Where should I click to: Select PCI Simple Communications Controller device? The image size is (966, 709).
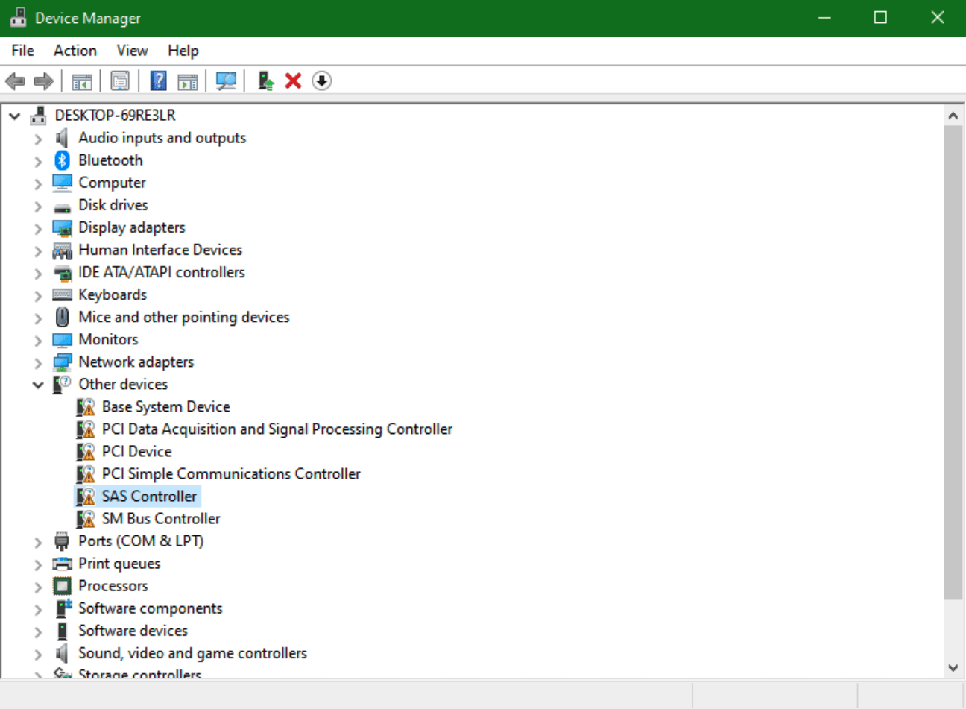coord(231,474)
